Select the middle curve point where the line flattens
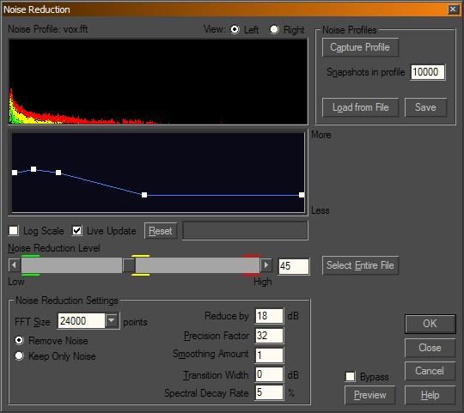This screenshot has height=413, width=464. click(144, 195)
